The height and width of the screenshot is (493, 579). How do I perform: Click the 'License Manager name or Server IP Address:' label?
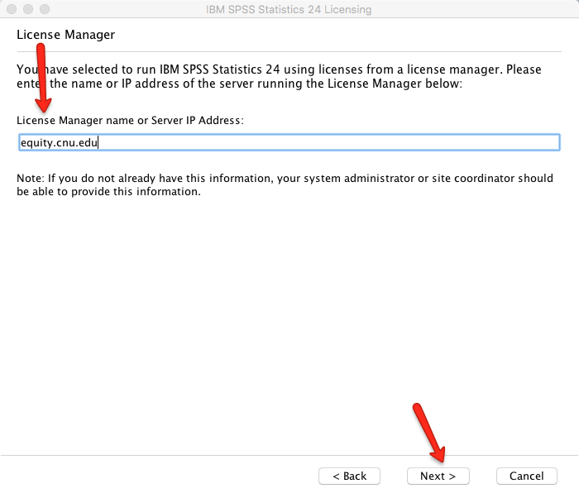click(130, 121)
